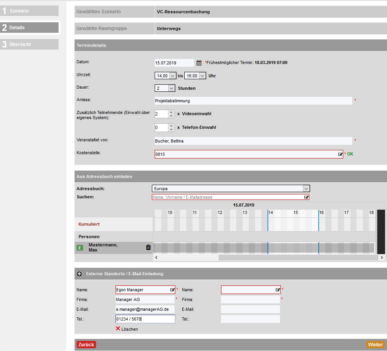387x351 pixels.
Task: Click the Veranstaltet von field
Action: [x=253, y=141]
